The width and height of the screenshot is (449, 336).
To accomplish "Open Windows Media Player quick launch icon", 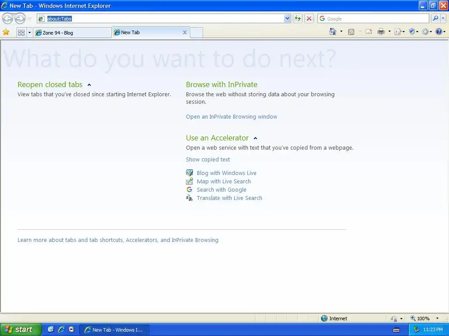I will pos(71,329).
